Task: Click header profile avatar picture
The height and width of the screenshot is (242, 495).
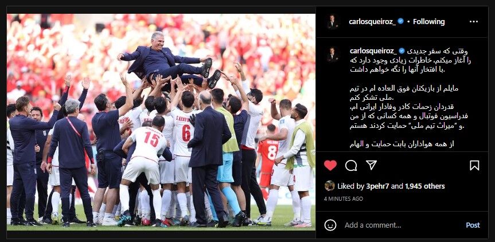Action: (x=333, y=22)
